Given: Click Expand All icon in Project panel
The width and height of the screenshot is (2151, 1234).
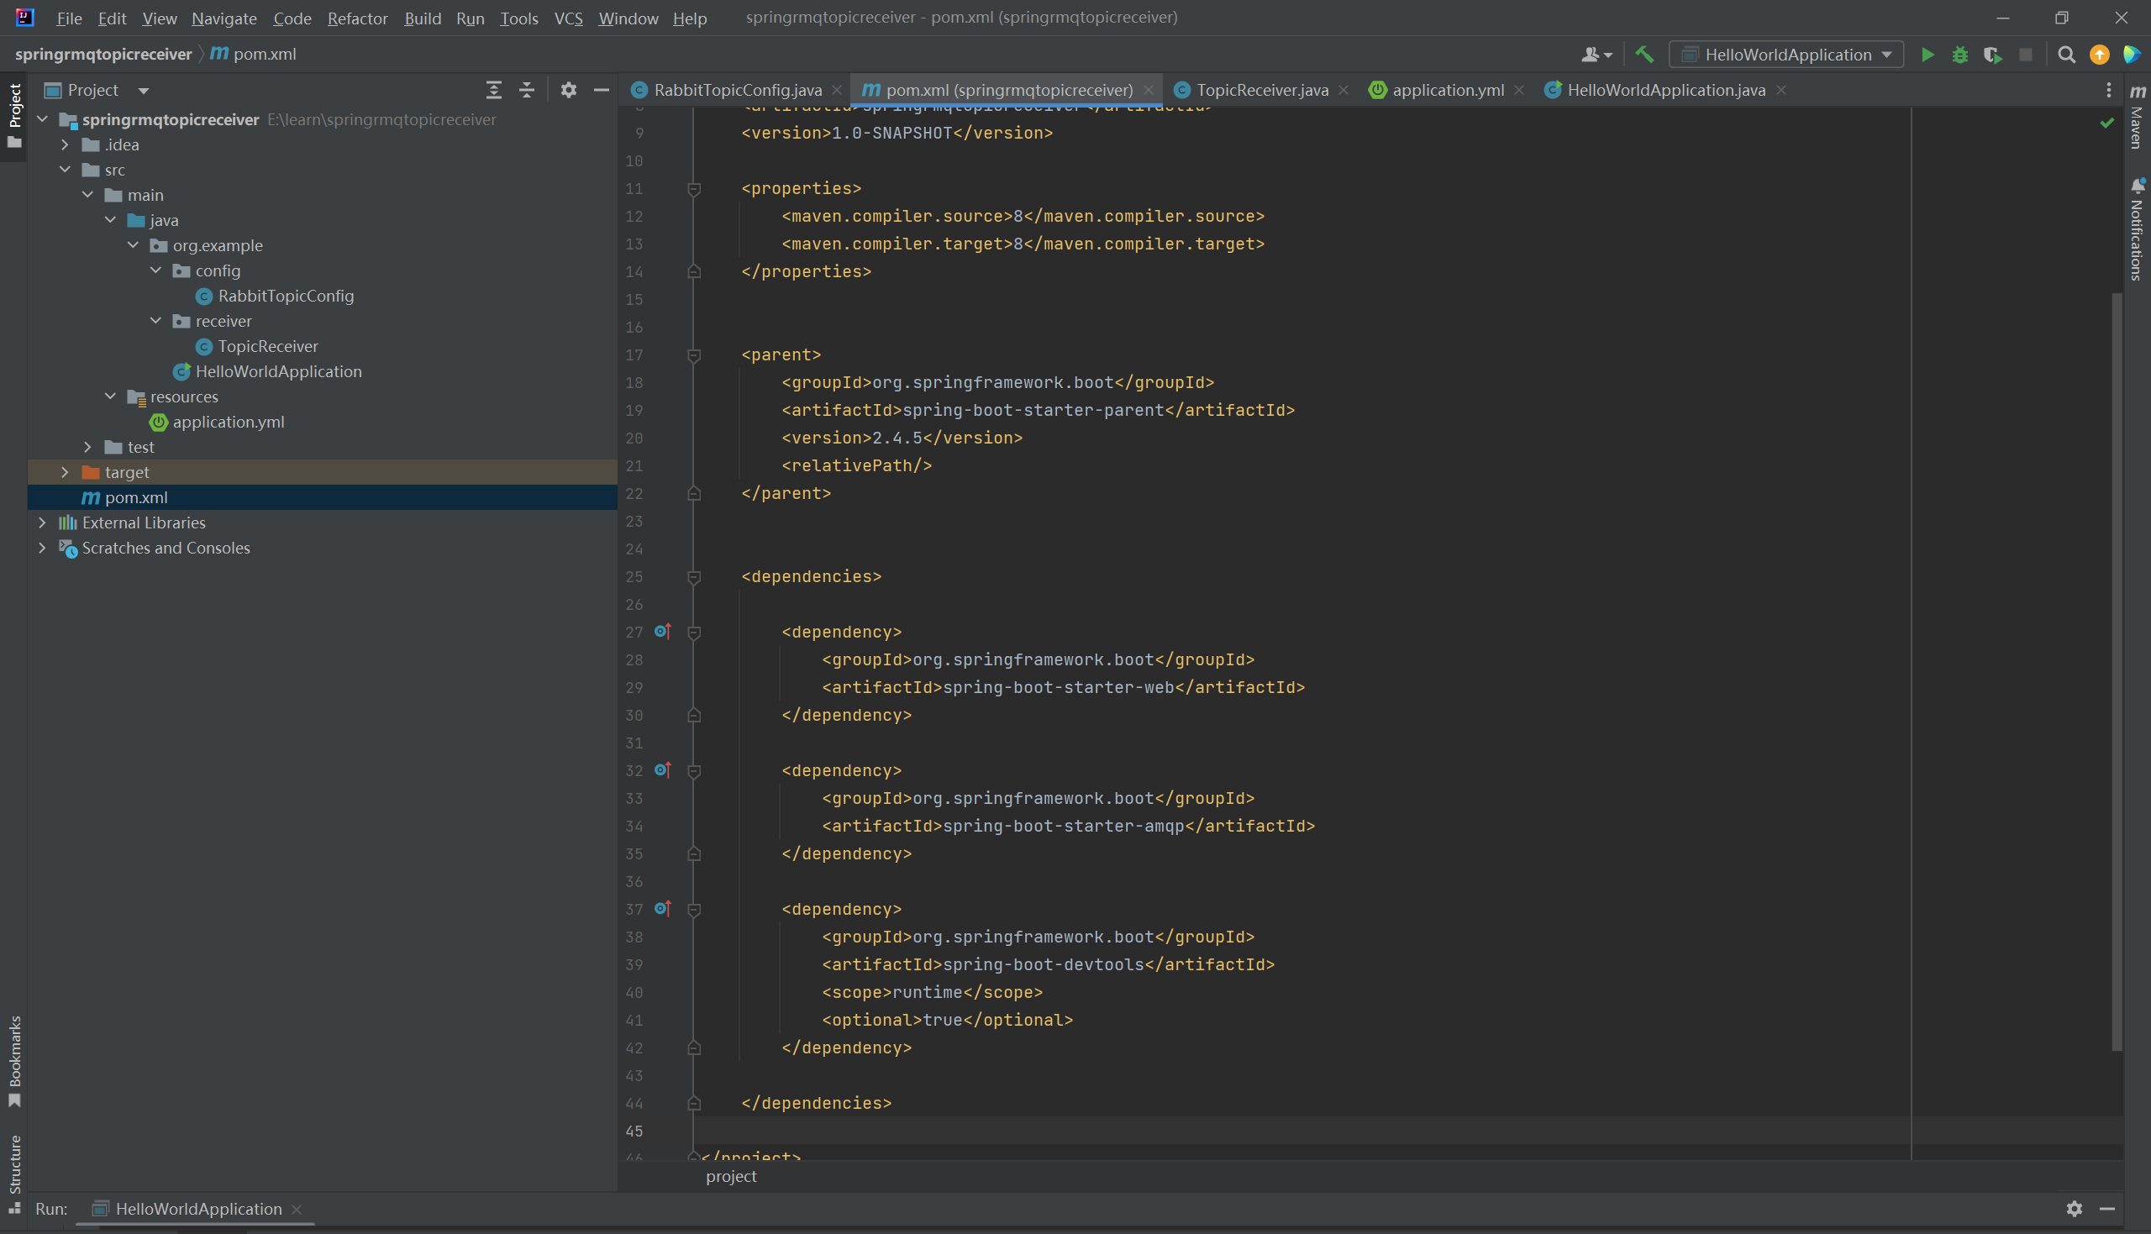Looking at the screenshot, I should coord(493,90).
